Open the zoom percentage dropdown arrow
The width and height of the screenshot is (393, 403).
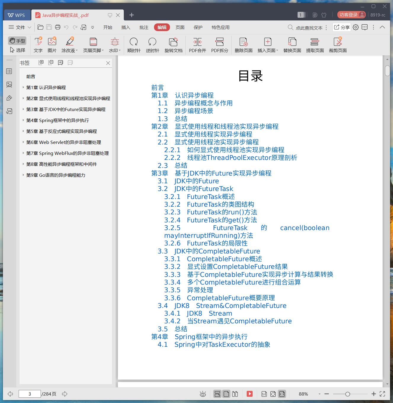tap(319, 394)
